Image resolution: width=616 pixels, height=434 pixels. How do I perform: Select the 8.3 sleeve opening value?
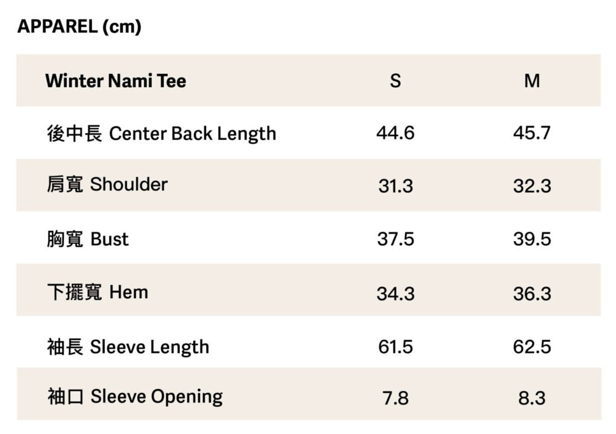point(532,398)
